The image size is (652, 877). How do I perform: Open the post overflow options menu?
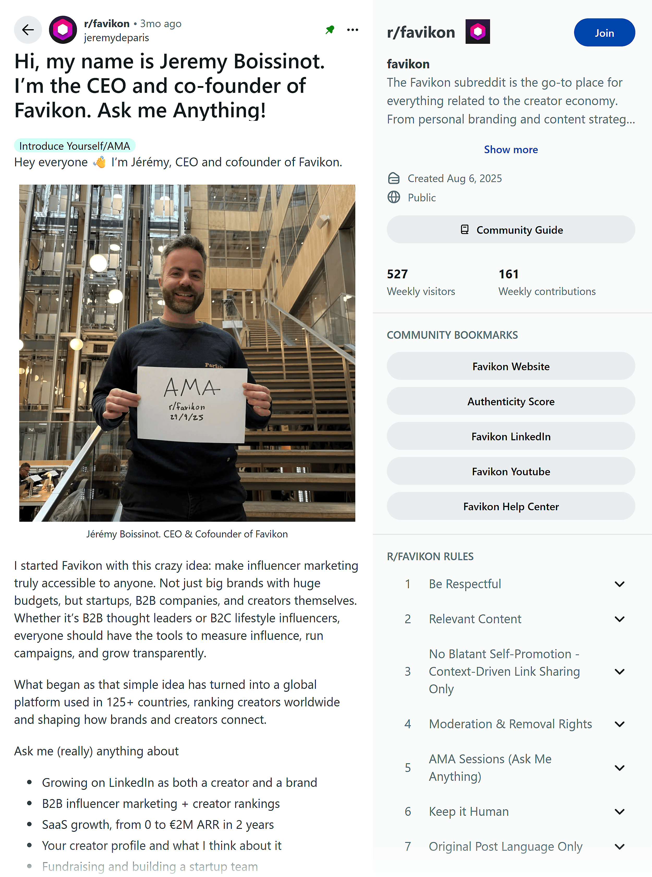click(352, 29)
